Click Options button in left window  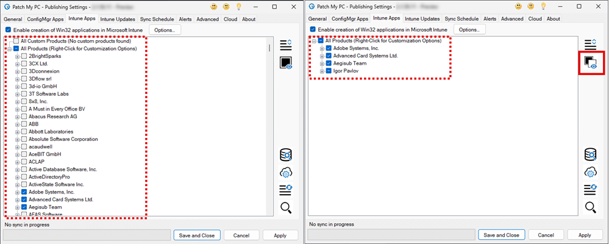coord(164,29)
